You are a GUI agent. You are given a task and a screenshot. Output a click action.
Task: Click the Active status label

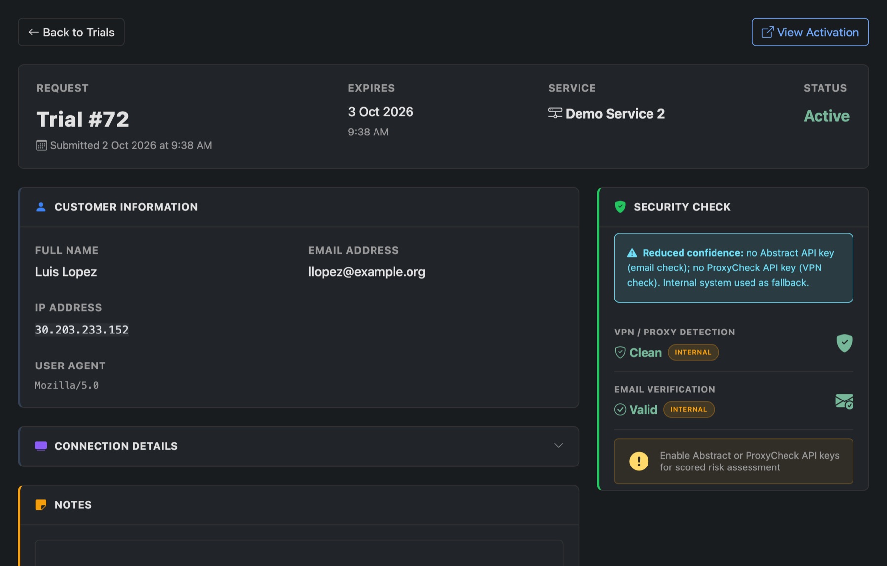point(826,116)
